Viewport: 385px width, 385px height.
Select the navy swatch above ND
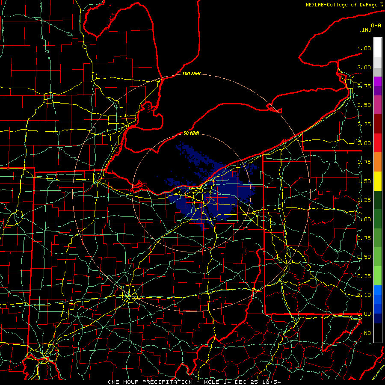[x=378, y=319]
